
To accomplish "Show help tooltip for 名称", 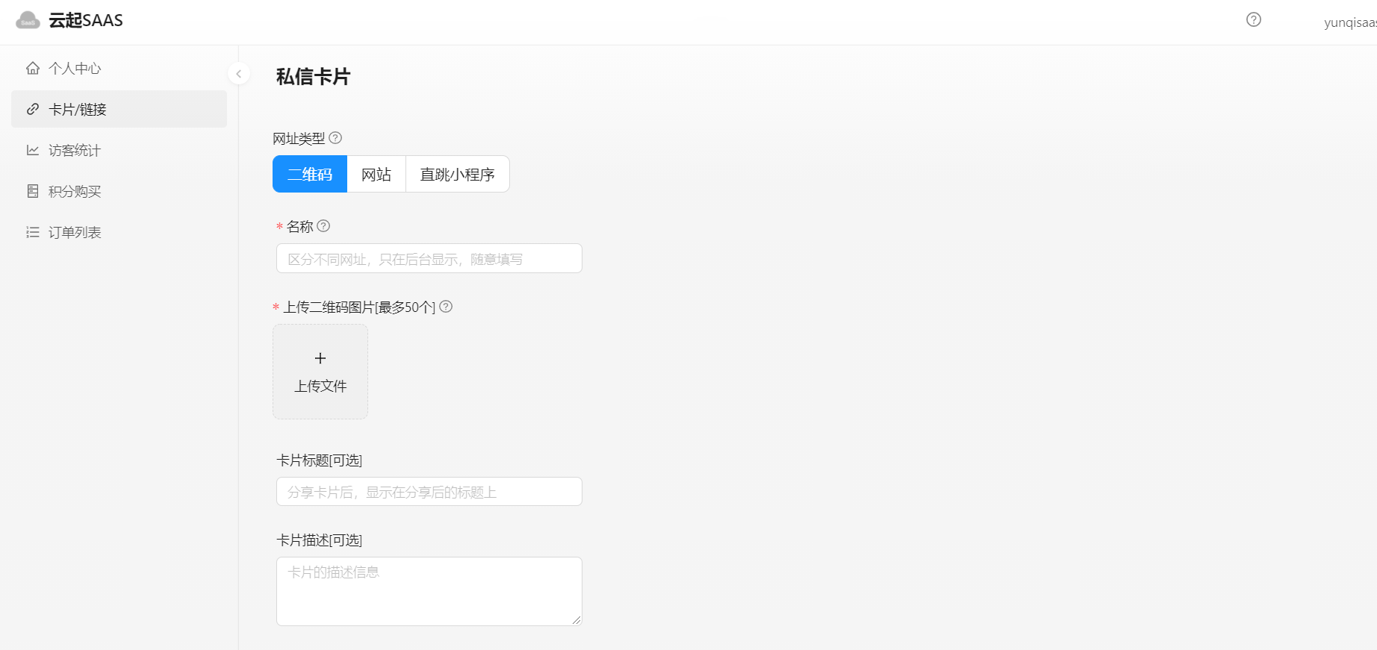I will coord(323,226).
